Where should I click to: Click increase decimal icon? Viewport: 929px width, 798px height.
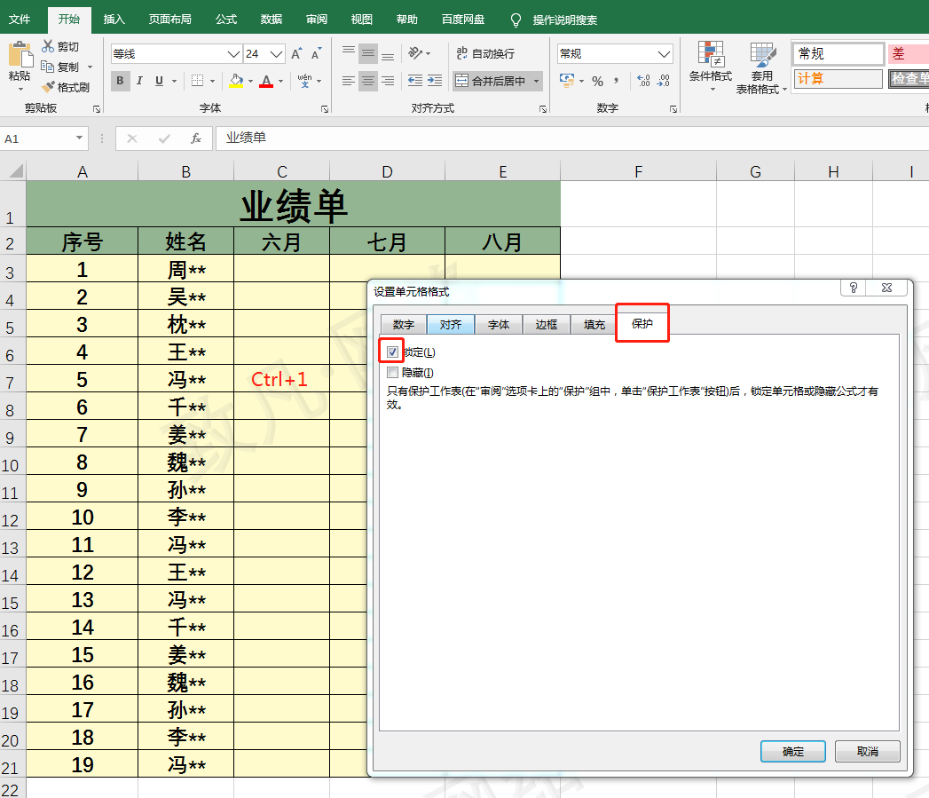point(643,81)
